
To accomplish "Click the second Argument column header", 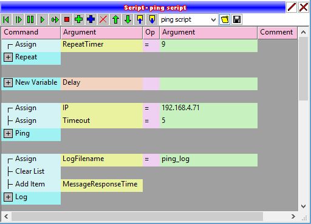I will [208, 32].
